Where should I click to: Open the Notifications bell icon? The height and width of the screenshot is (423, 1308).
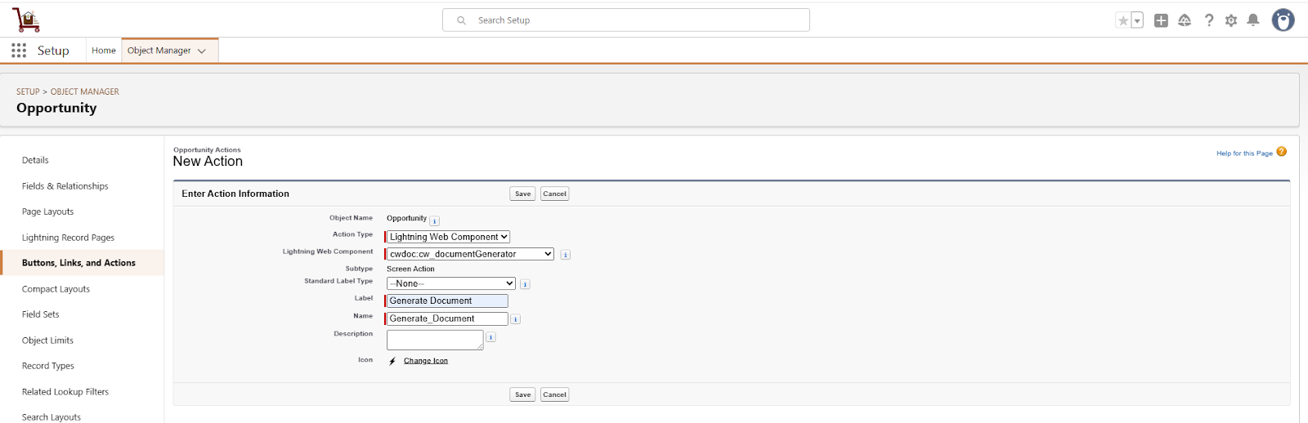click(1252, 20)
